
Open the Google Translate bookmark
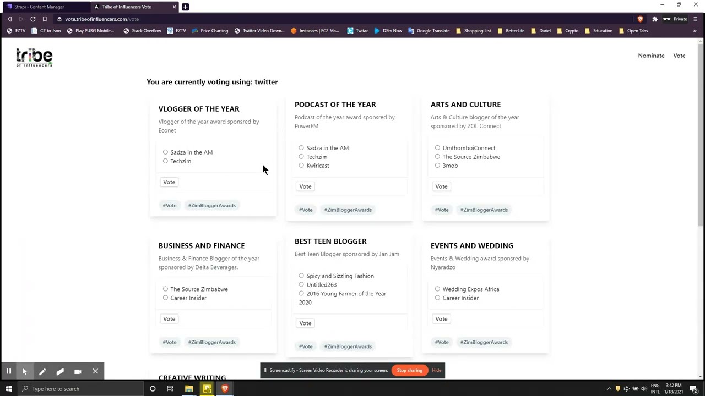point(429,31)
